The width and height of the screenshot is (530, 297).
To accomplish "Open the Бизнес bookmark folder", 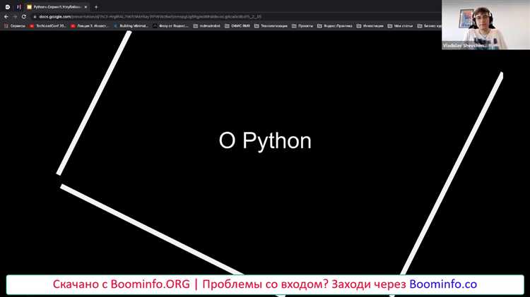I will 429,25.
